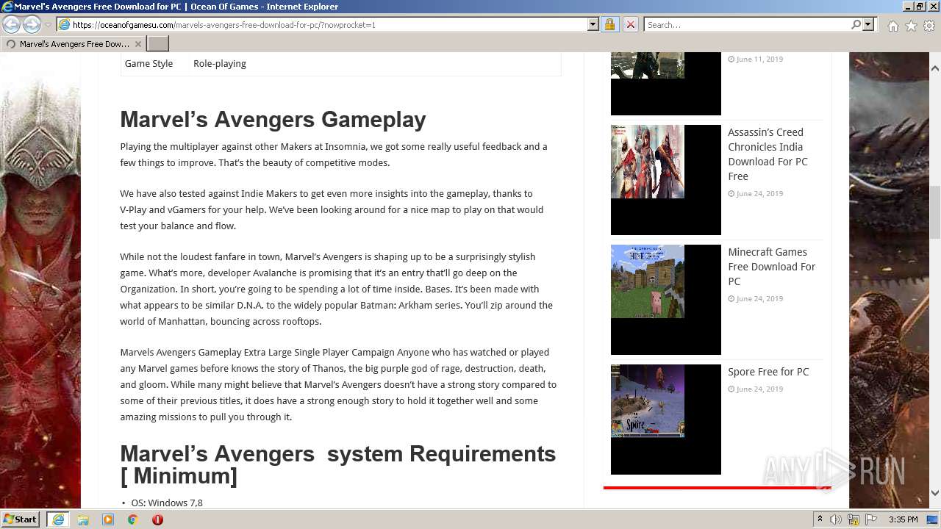Close the Marvel's Avengers tab
Image resolution: width=941 pixels, height=529 pixels.
click(137, 44)
